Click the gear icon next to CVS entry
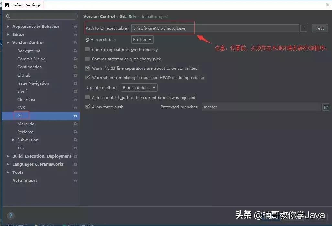The width and height of the screenshot is (332, 226). tap(75, 107)
